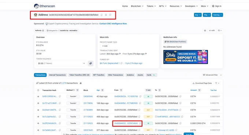
Task: Click the Multichain Portfolio chip
Action: [x=175, y=42]
